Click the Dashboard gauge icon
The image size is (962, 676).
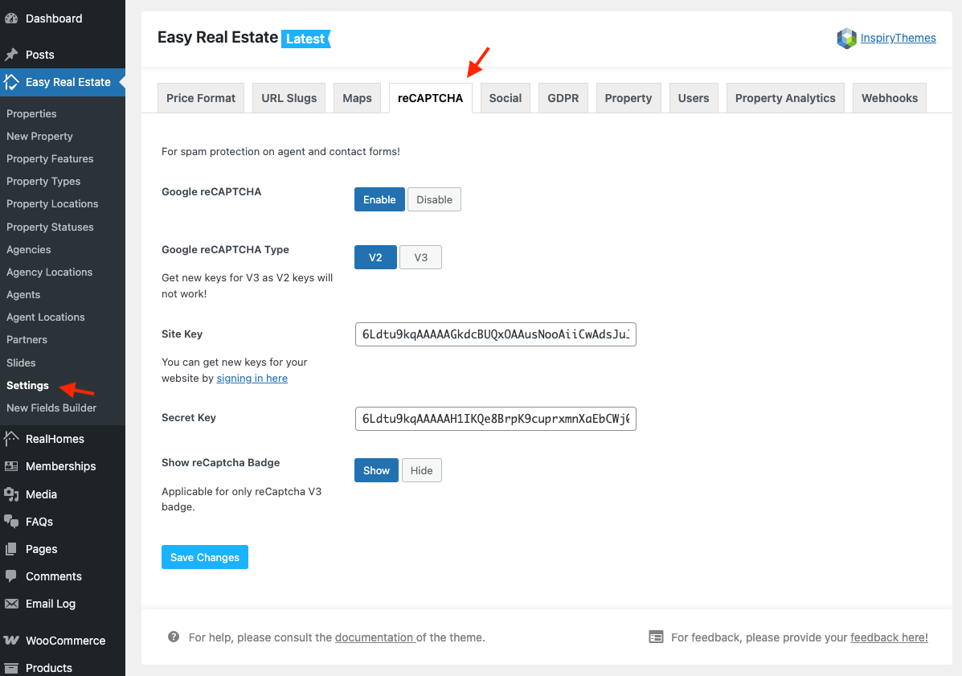pos(11,18)
